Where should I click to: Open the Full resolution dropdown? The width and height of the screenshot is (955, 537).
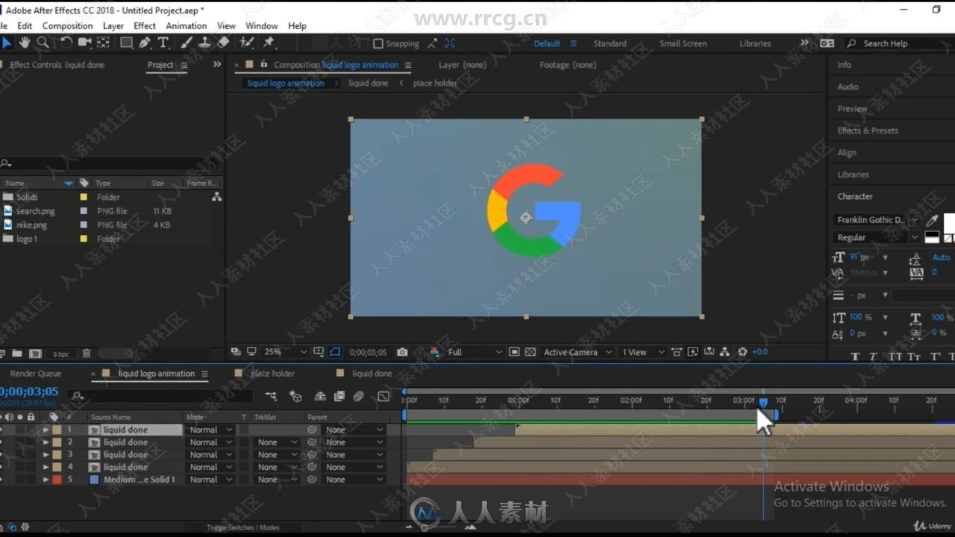point(475,352)
